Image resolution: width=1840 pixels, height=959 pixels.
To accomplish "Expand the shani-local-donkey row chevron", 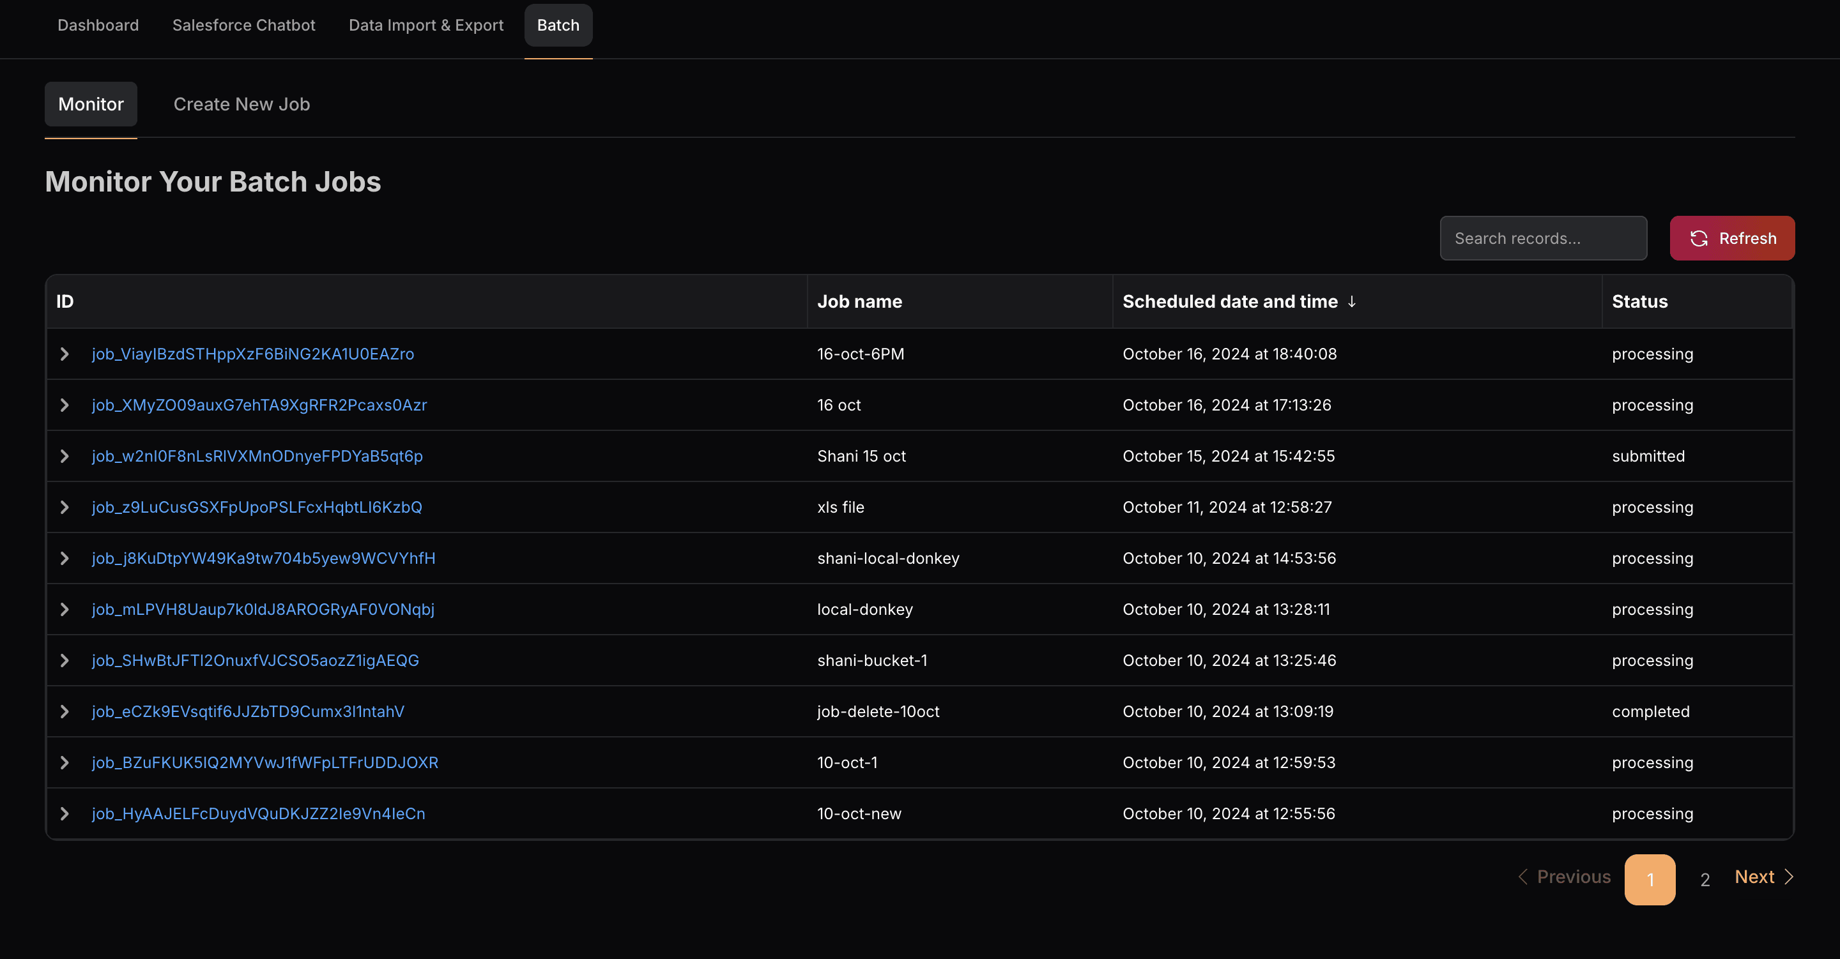I will [65, 559].
